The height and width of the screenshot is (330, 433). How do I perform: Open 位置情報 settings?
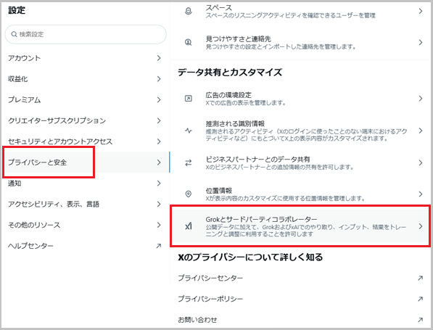301,194
